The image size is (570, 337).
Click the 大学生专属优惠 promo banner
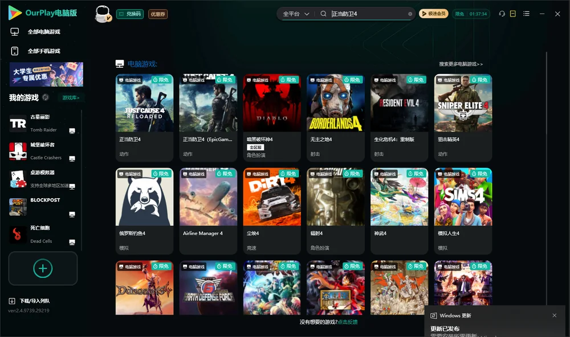point(47,75)
